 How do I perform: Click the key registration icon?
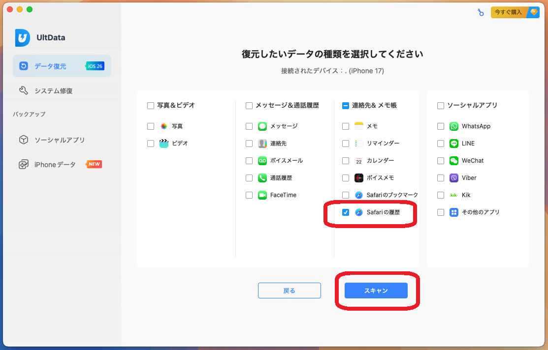[x=481, y=13]
